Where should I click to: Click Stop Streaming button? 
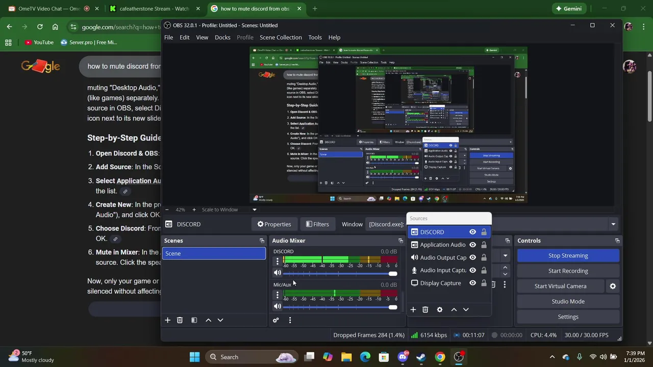coord(568,255)
